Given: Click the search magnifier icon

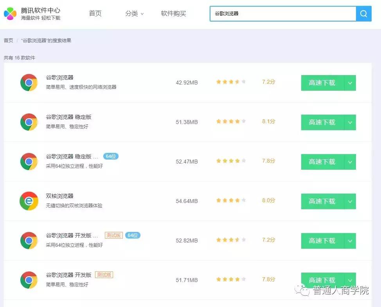Looking at the screenshot, I should [363, 14].
